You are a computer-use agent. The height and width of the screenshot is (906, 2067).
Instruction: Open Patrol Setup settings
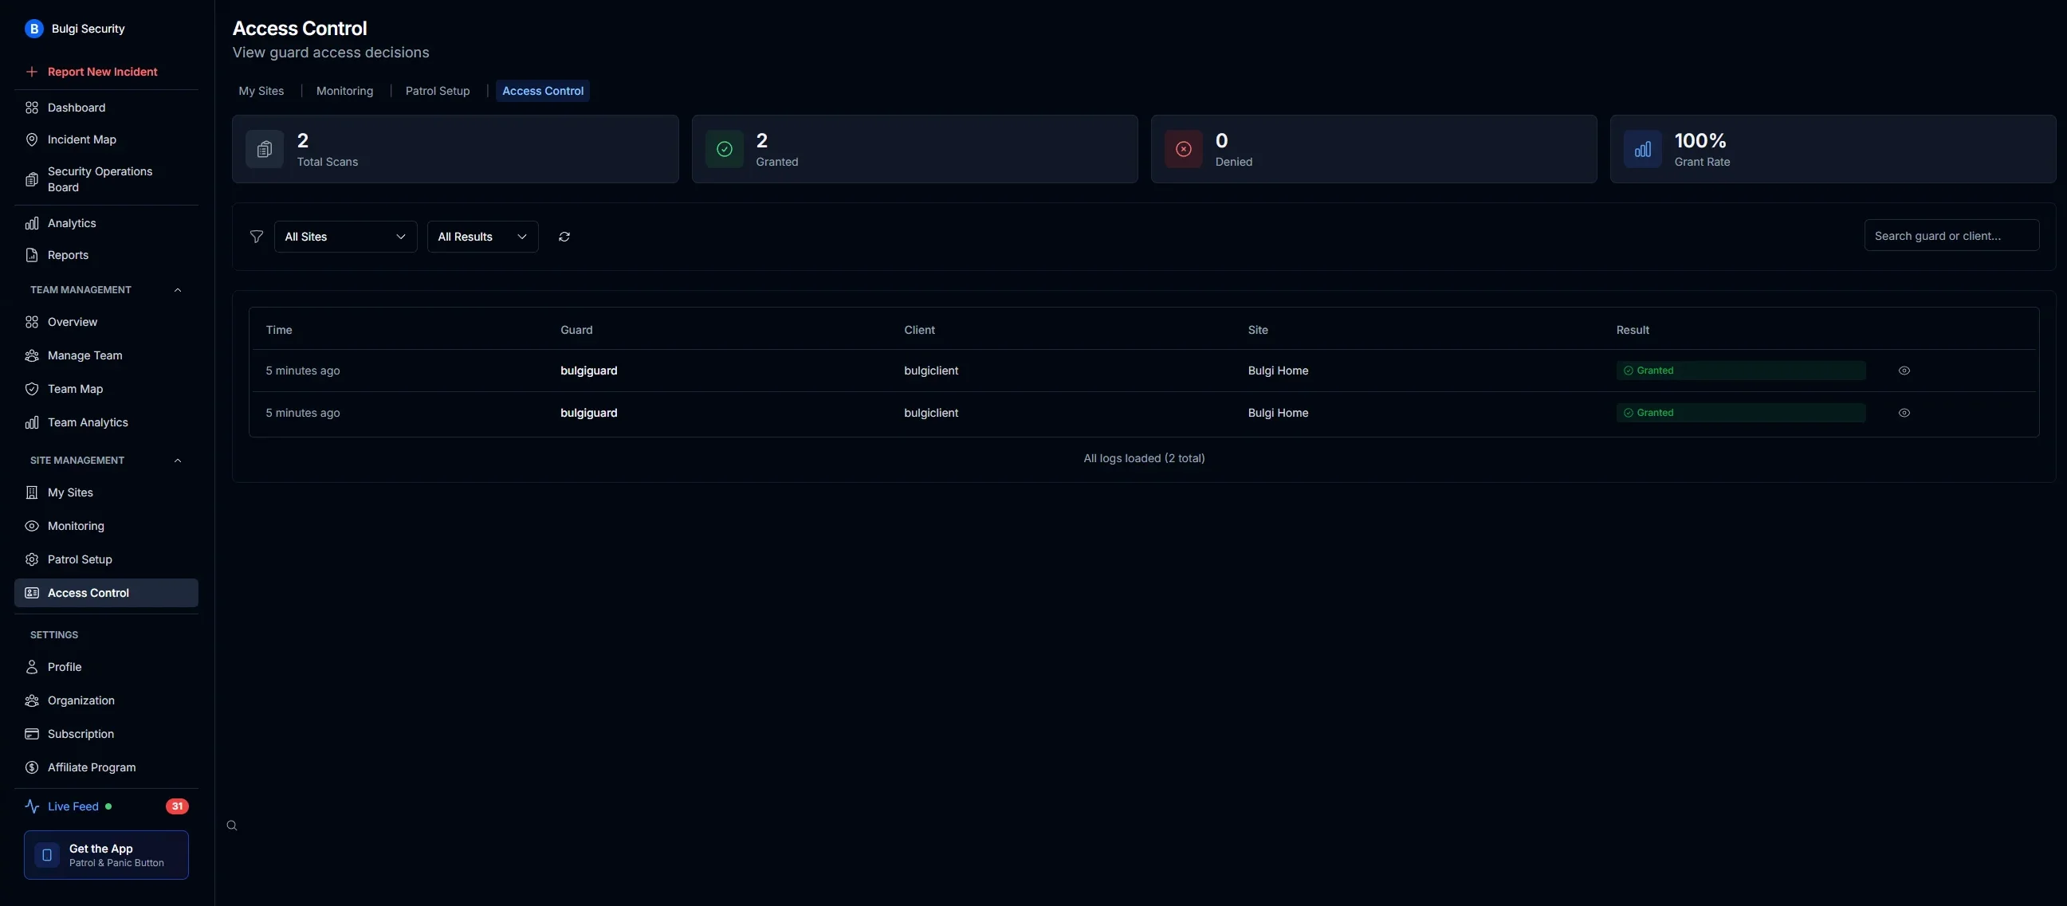pyautogui.click(x=78, y=559)
